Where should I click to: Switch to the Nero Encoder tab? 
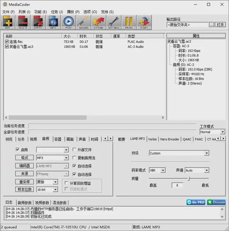click(170, 139)
